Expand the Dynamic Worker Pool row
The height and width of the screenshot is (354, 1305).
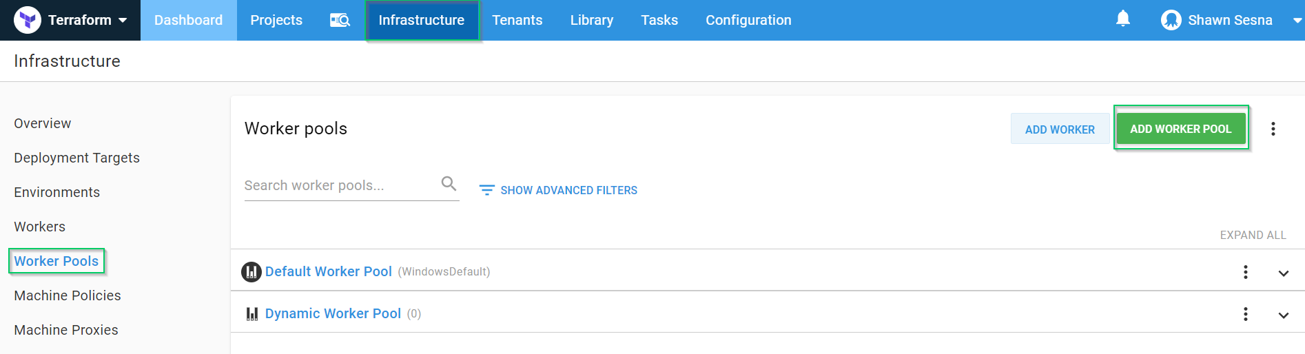click(1283, 315)
